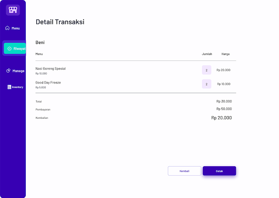The height and width of the screenshot is (198, 279).
Task: Click quantity box for Good Day Freeze
Action: coord(207,84)
